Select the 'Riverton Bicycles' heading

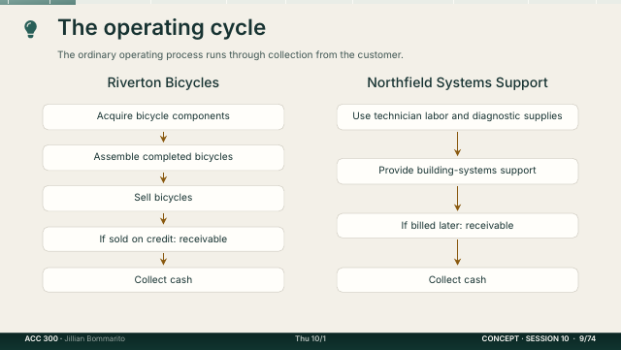163,82
